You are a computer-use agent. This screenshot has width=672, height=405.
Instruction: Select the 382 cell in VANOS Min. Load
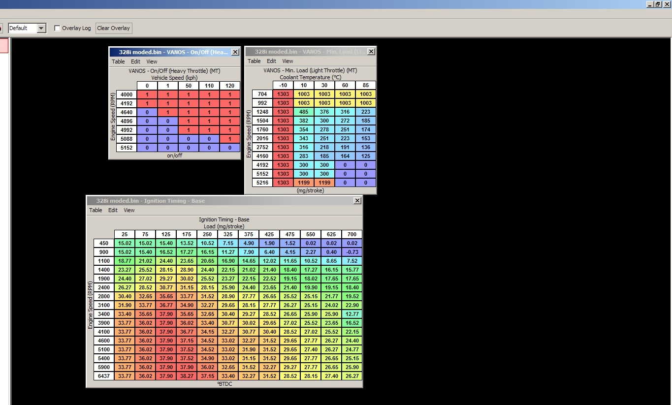pos(304,121)
